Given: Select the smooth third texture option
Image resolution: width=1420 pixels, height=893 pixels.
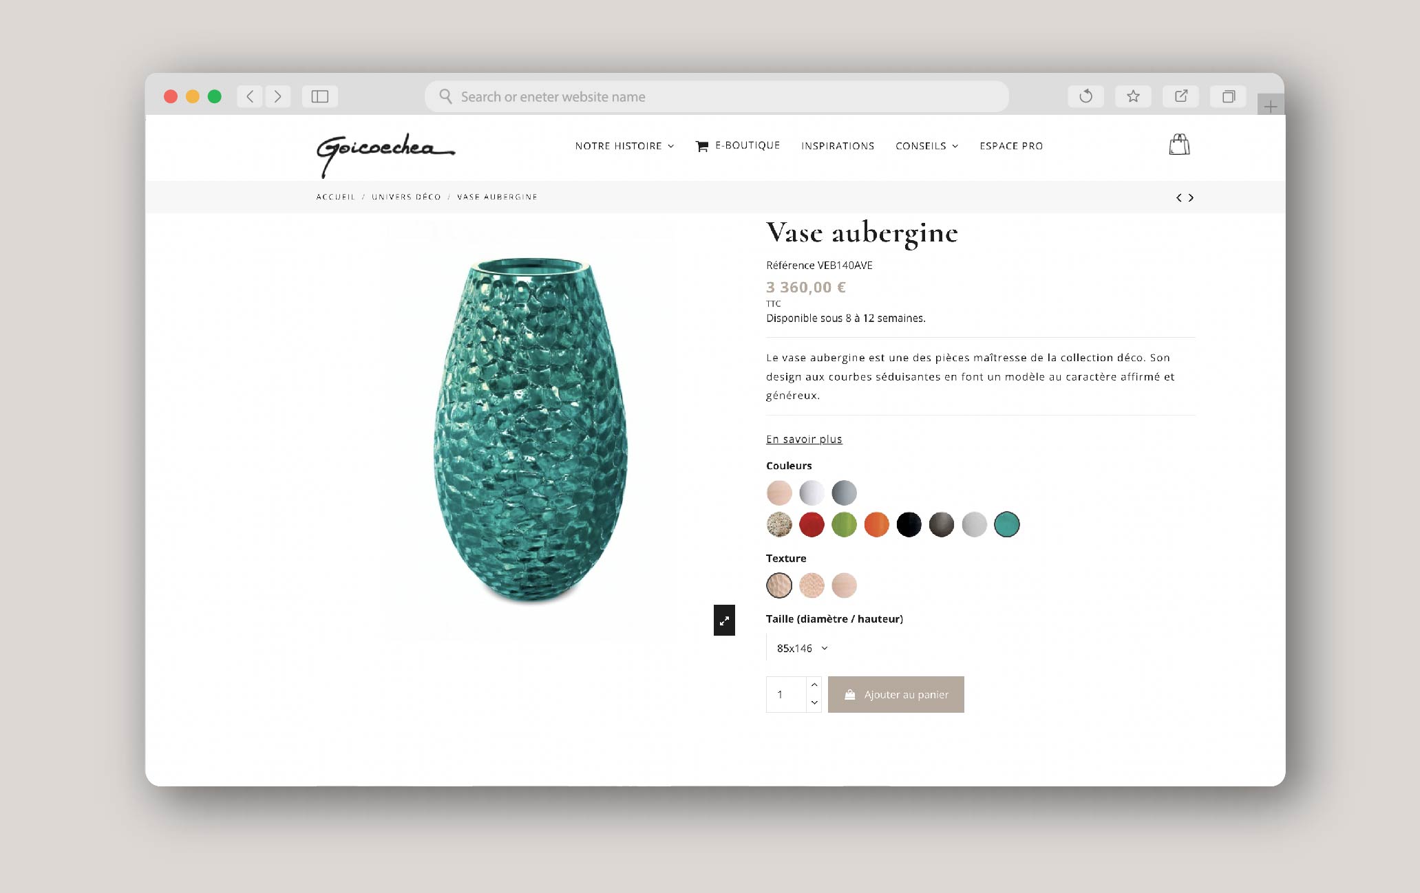Looking at the screenshot, I should (x=844, y=585).
